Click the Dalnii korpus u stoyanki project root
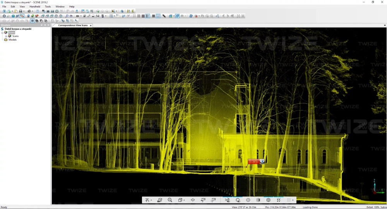The width and height of the screenshot is (387, 209). tap(18, 29)
